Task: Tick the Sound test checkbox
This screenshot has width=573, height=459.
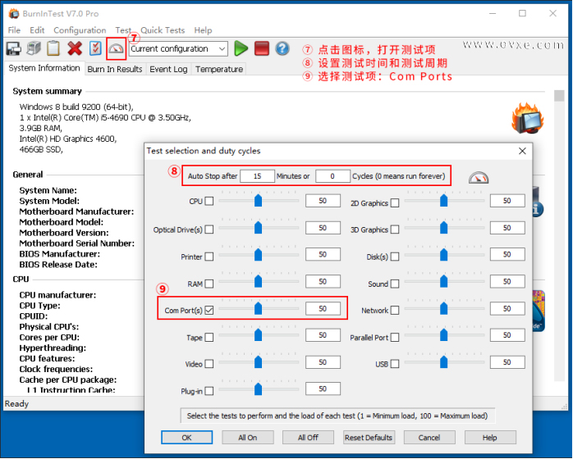Action: [x=395, y=284]
